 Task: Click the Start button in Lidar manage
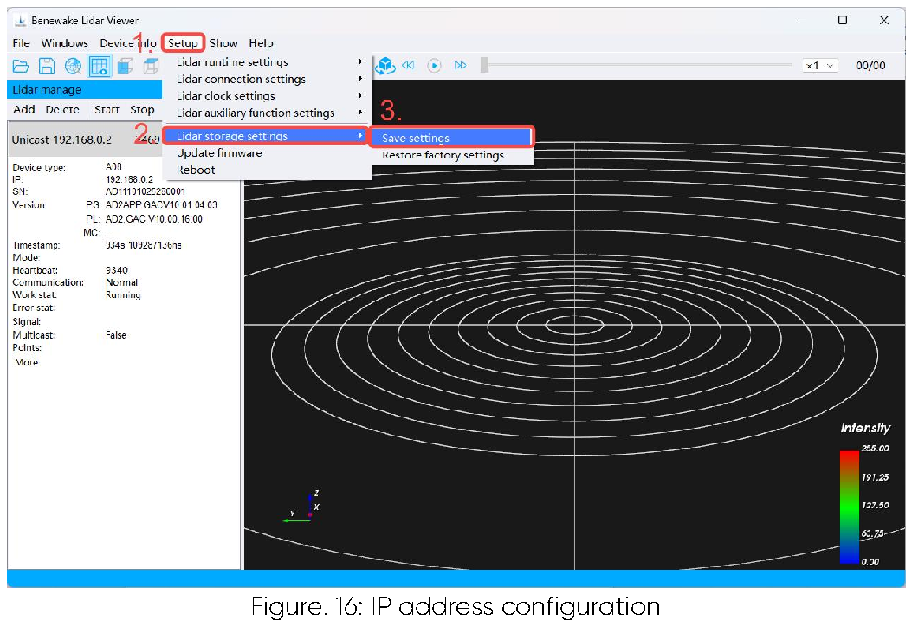107,109
